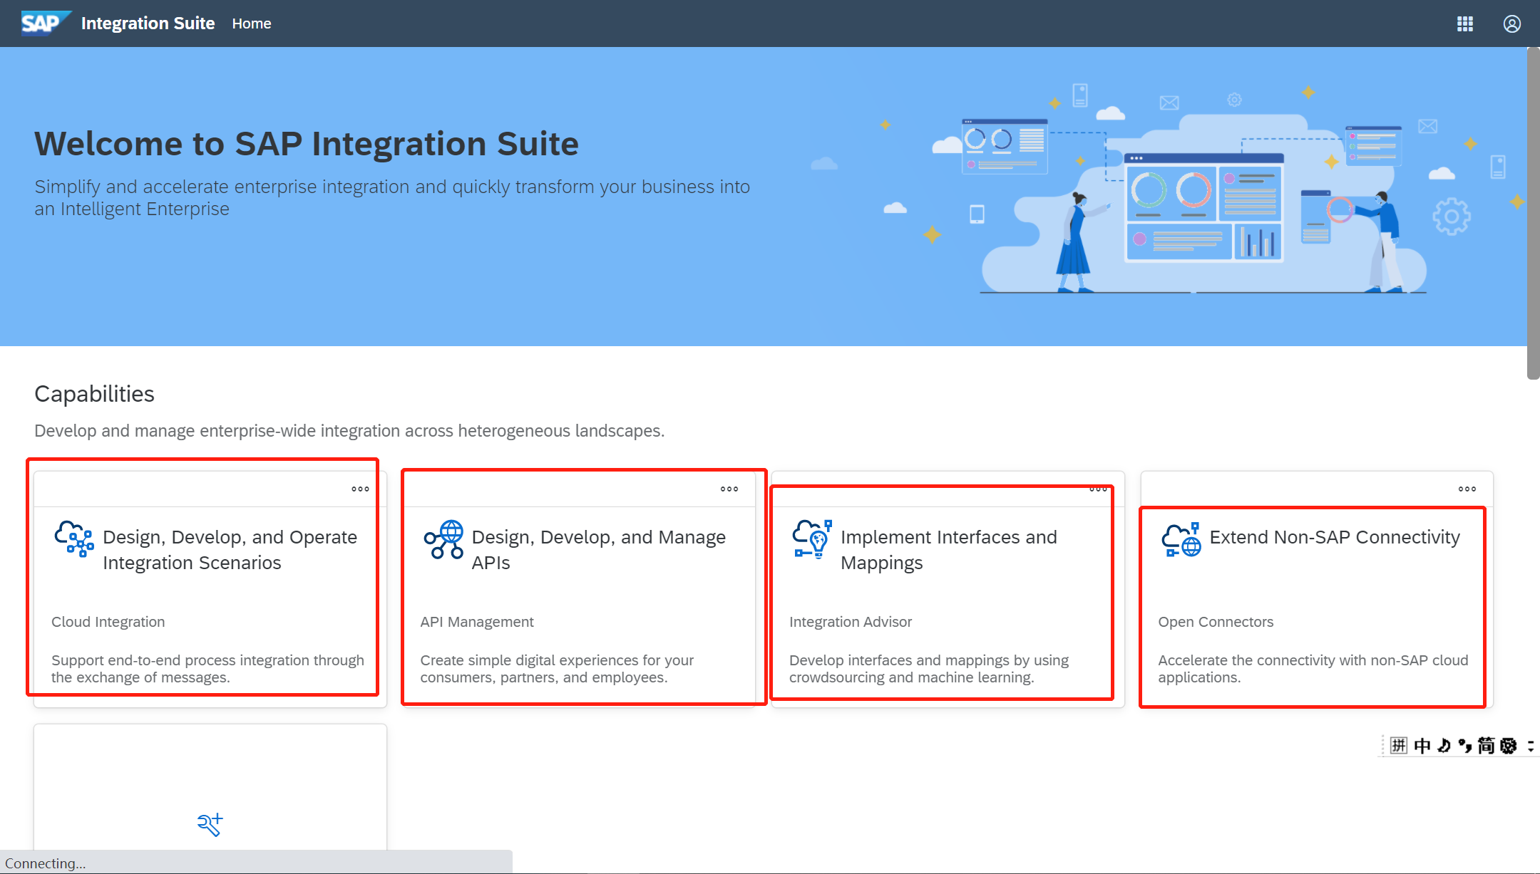
Task: Click "Create simple digital experiences" description
Action: [x=557, y=669]
